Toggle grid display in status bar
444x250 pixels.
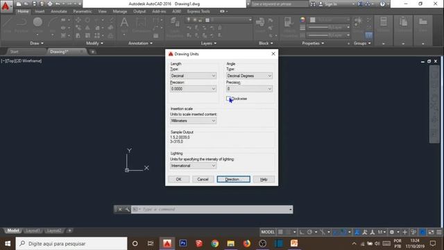click(x=280, y=232)
